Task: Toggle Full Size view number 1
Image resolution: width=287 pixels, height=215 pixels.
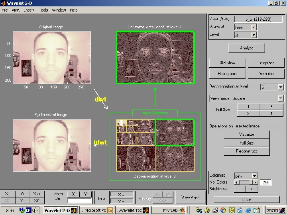Action: (248, 107)
